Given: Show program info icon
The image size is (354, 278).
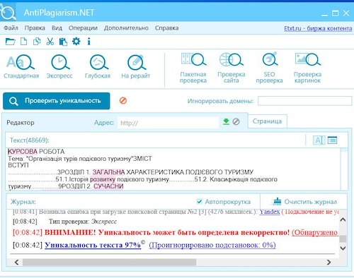Looking at the screenshot, I should (88, 42).
